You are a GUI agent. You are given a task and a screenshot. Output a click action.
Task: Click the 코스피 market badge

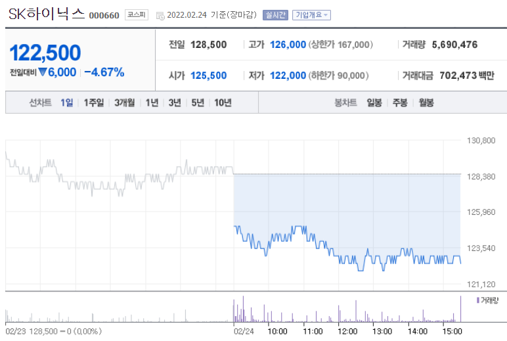pyautogui.click(x=137, y=15)
